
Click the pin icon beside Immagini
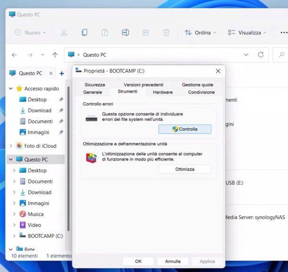coord(61,132)
